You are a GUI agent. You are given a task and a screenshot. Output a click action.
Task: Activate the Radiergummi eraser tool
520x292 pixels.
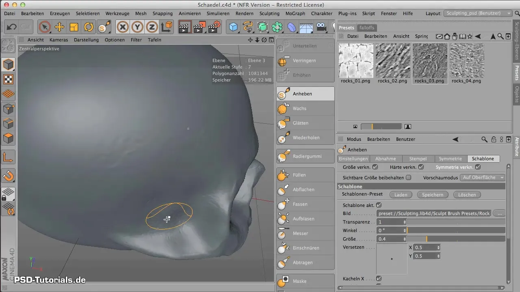tap(305, 156)
